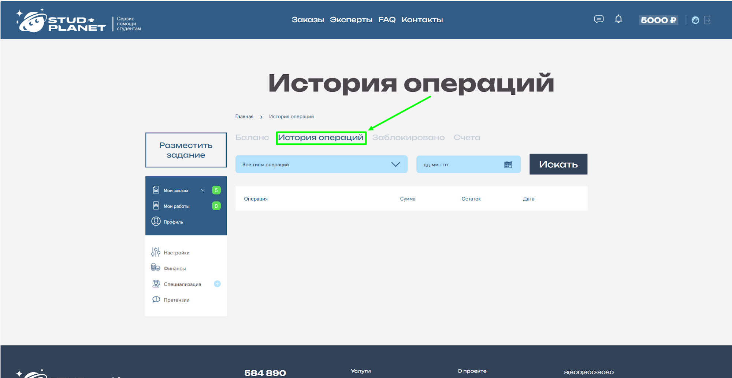732x378 pixels.
Task: Open the user avatar icon
Action: click(x=695, y=20)
